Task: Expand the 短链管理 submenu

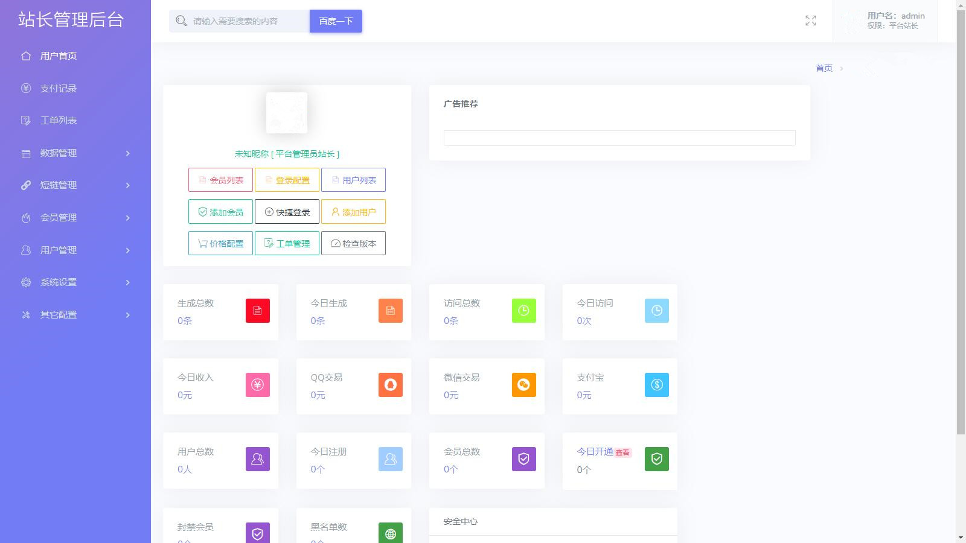Action: (75, 185)
